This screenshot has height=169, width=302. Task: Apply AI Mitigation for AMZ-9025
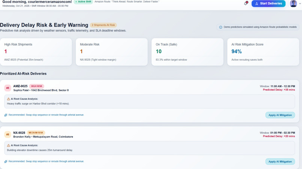click(x=280, y=115)
